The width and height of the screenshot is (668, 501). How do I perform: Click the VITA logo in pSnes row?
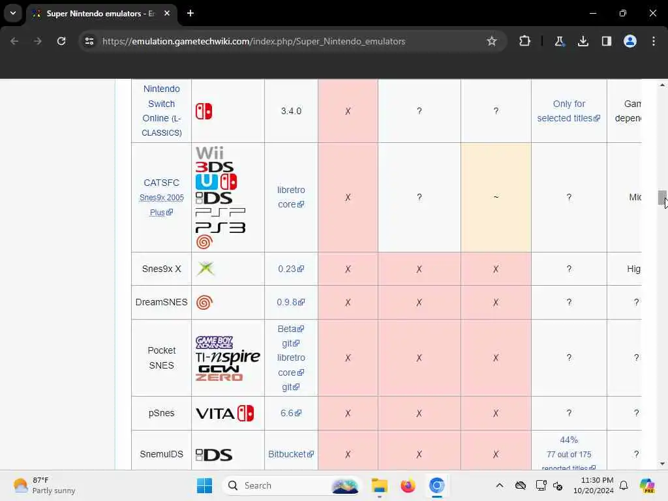215,413
